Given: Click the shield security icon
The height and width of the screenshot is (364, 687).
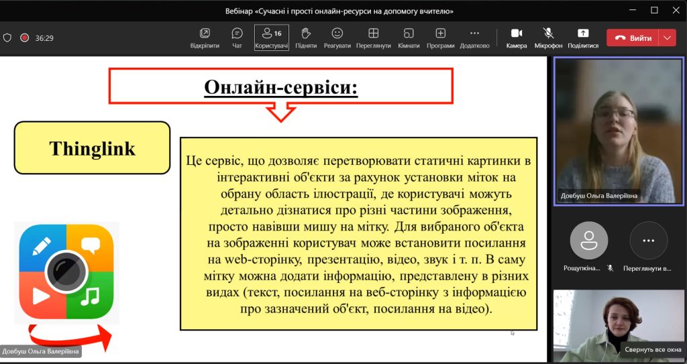Looking at the screenshot, I should pyautogui.click(x=7, y=38).
